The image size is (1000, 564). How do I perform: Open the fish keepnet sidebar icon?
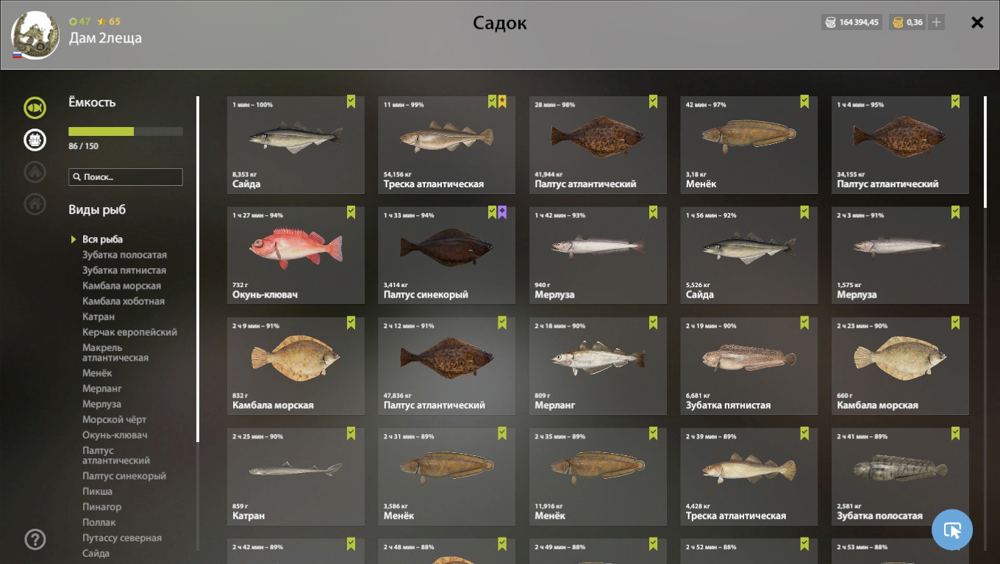35,108
